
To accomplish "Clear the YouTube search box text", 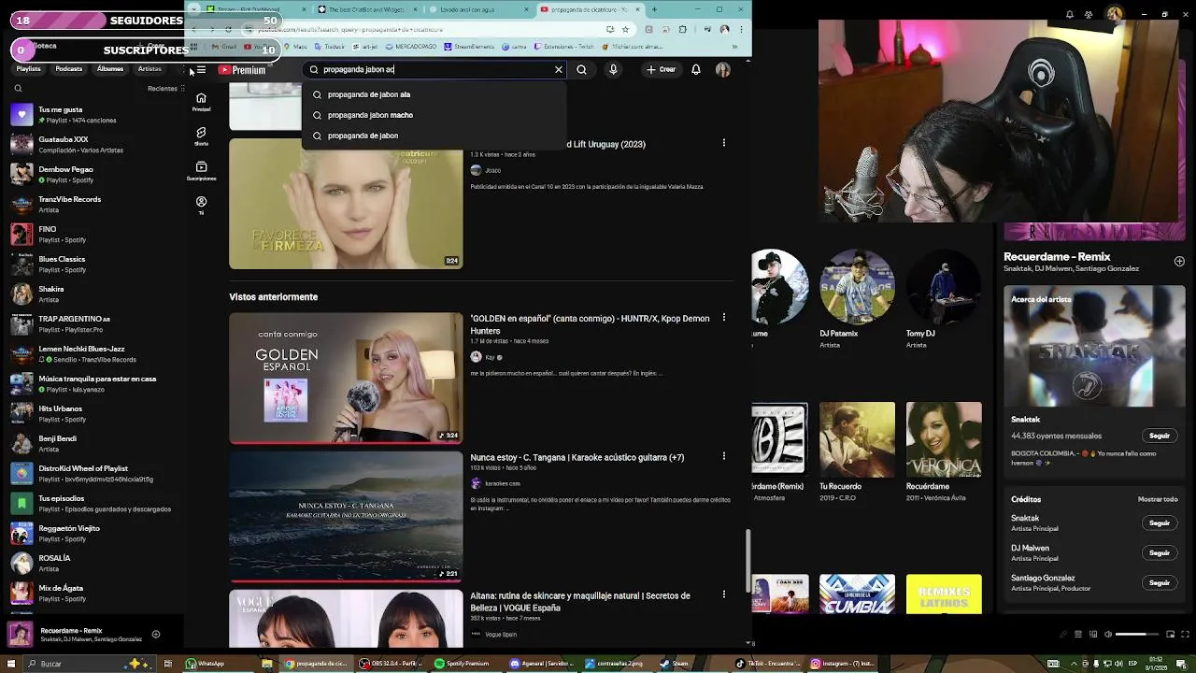I will (x=559, y=69).
